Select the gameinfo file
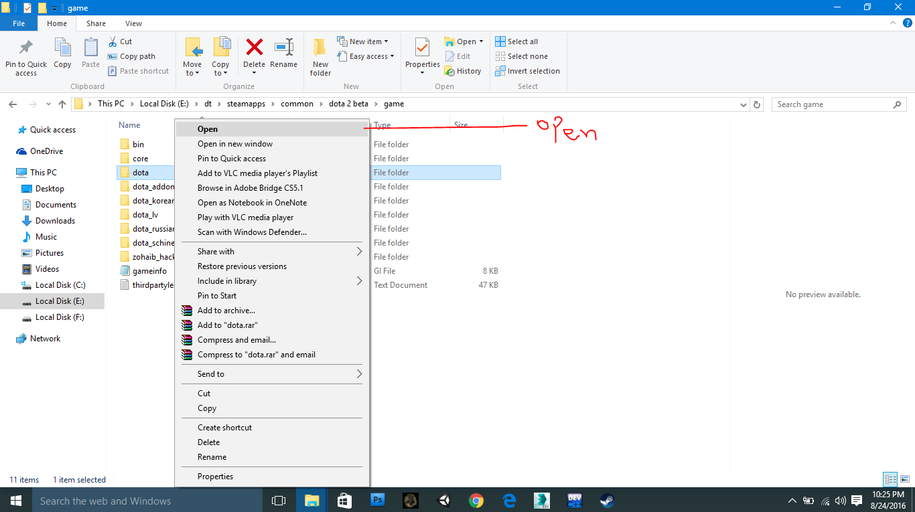 (149, 271)
